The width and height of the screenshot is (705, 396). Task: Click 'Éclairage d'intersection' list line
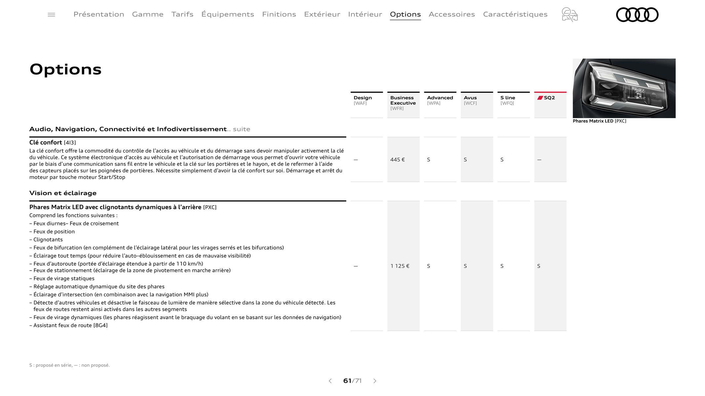point(119,295)
